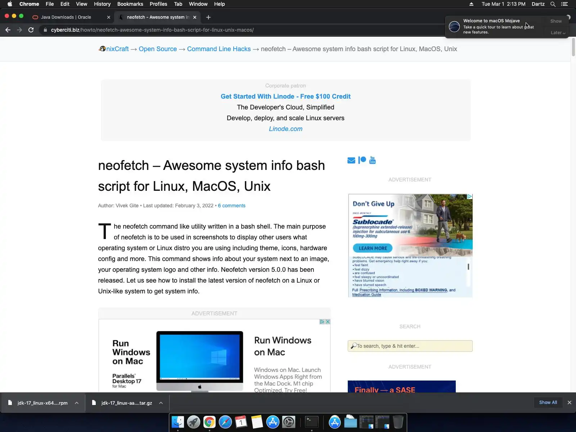Screen dimensions: 576x432
Task: Open the Chrome application menu
Action: point(29,4)
